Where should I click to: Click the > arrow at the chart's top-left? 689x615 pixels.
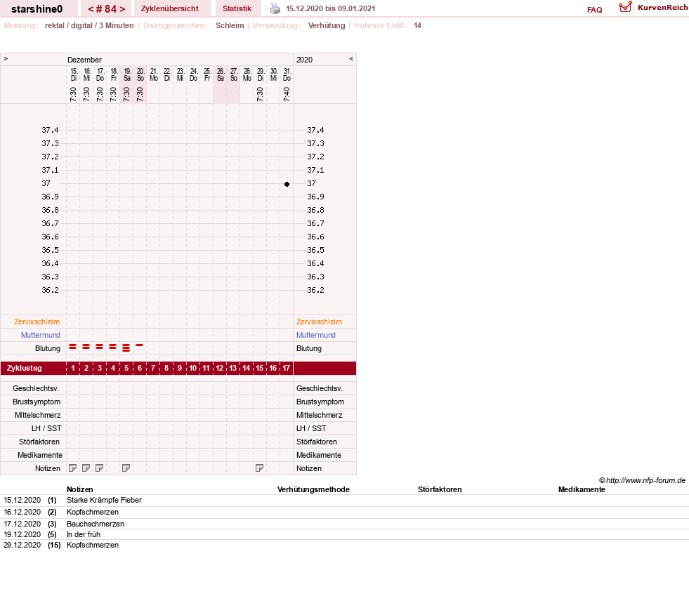[x=6, y=58]
